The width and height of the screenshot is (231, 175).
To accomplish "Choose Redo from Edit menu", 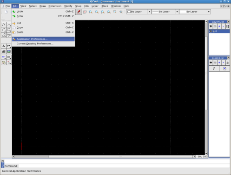I will tap(43, 16).
